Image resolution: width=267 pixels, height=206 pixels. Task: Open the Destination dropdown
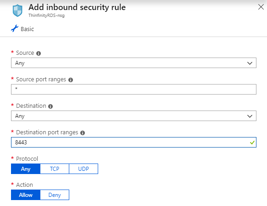pos(133,116)
